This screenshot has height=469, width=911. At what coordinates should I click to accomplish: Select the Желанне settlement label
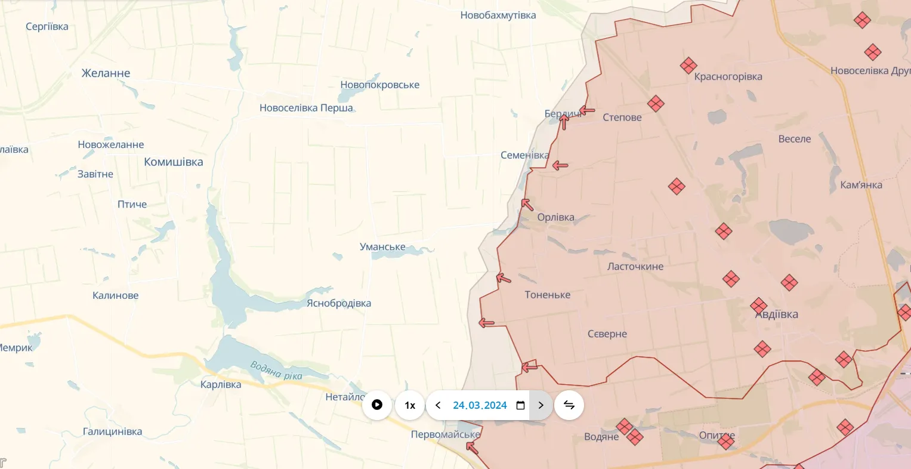(106, 73)
